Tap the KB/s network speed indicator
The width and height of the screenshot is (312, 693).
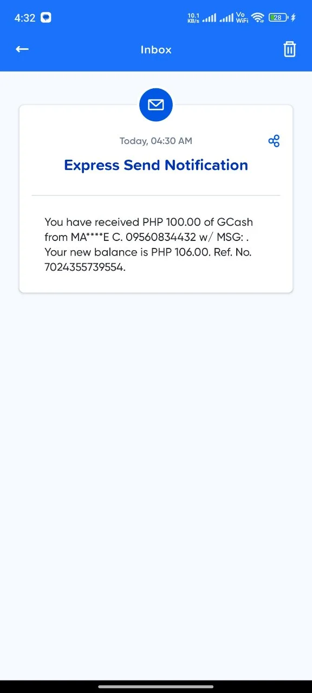(x=193, y=18)
